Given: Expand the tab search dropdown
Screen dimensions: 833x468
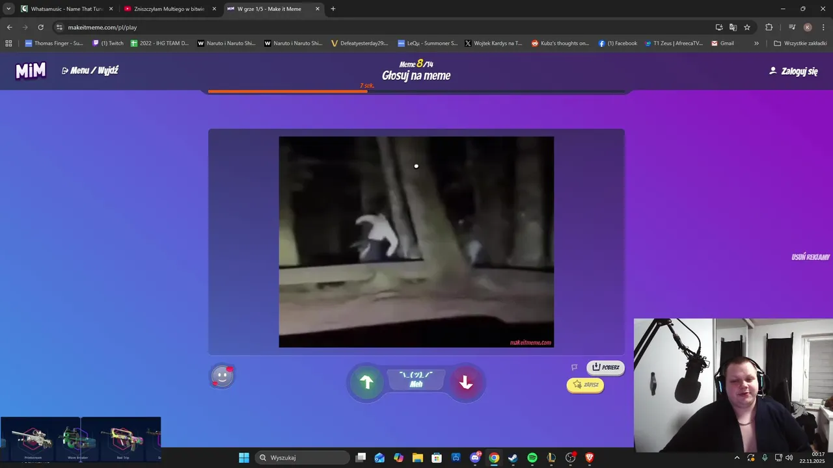Looking at the screenshot, I should click(x=8, y=9).
